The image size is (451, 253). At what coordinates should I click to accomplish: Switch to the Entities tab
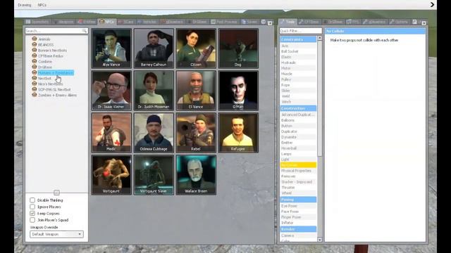coord(87,22)
